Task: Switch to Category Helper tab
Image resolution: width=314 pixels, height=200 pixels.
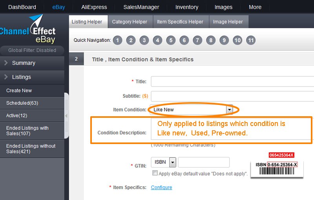Action: 130,22
